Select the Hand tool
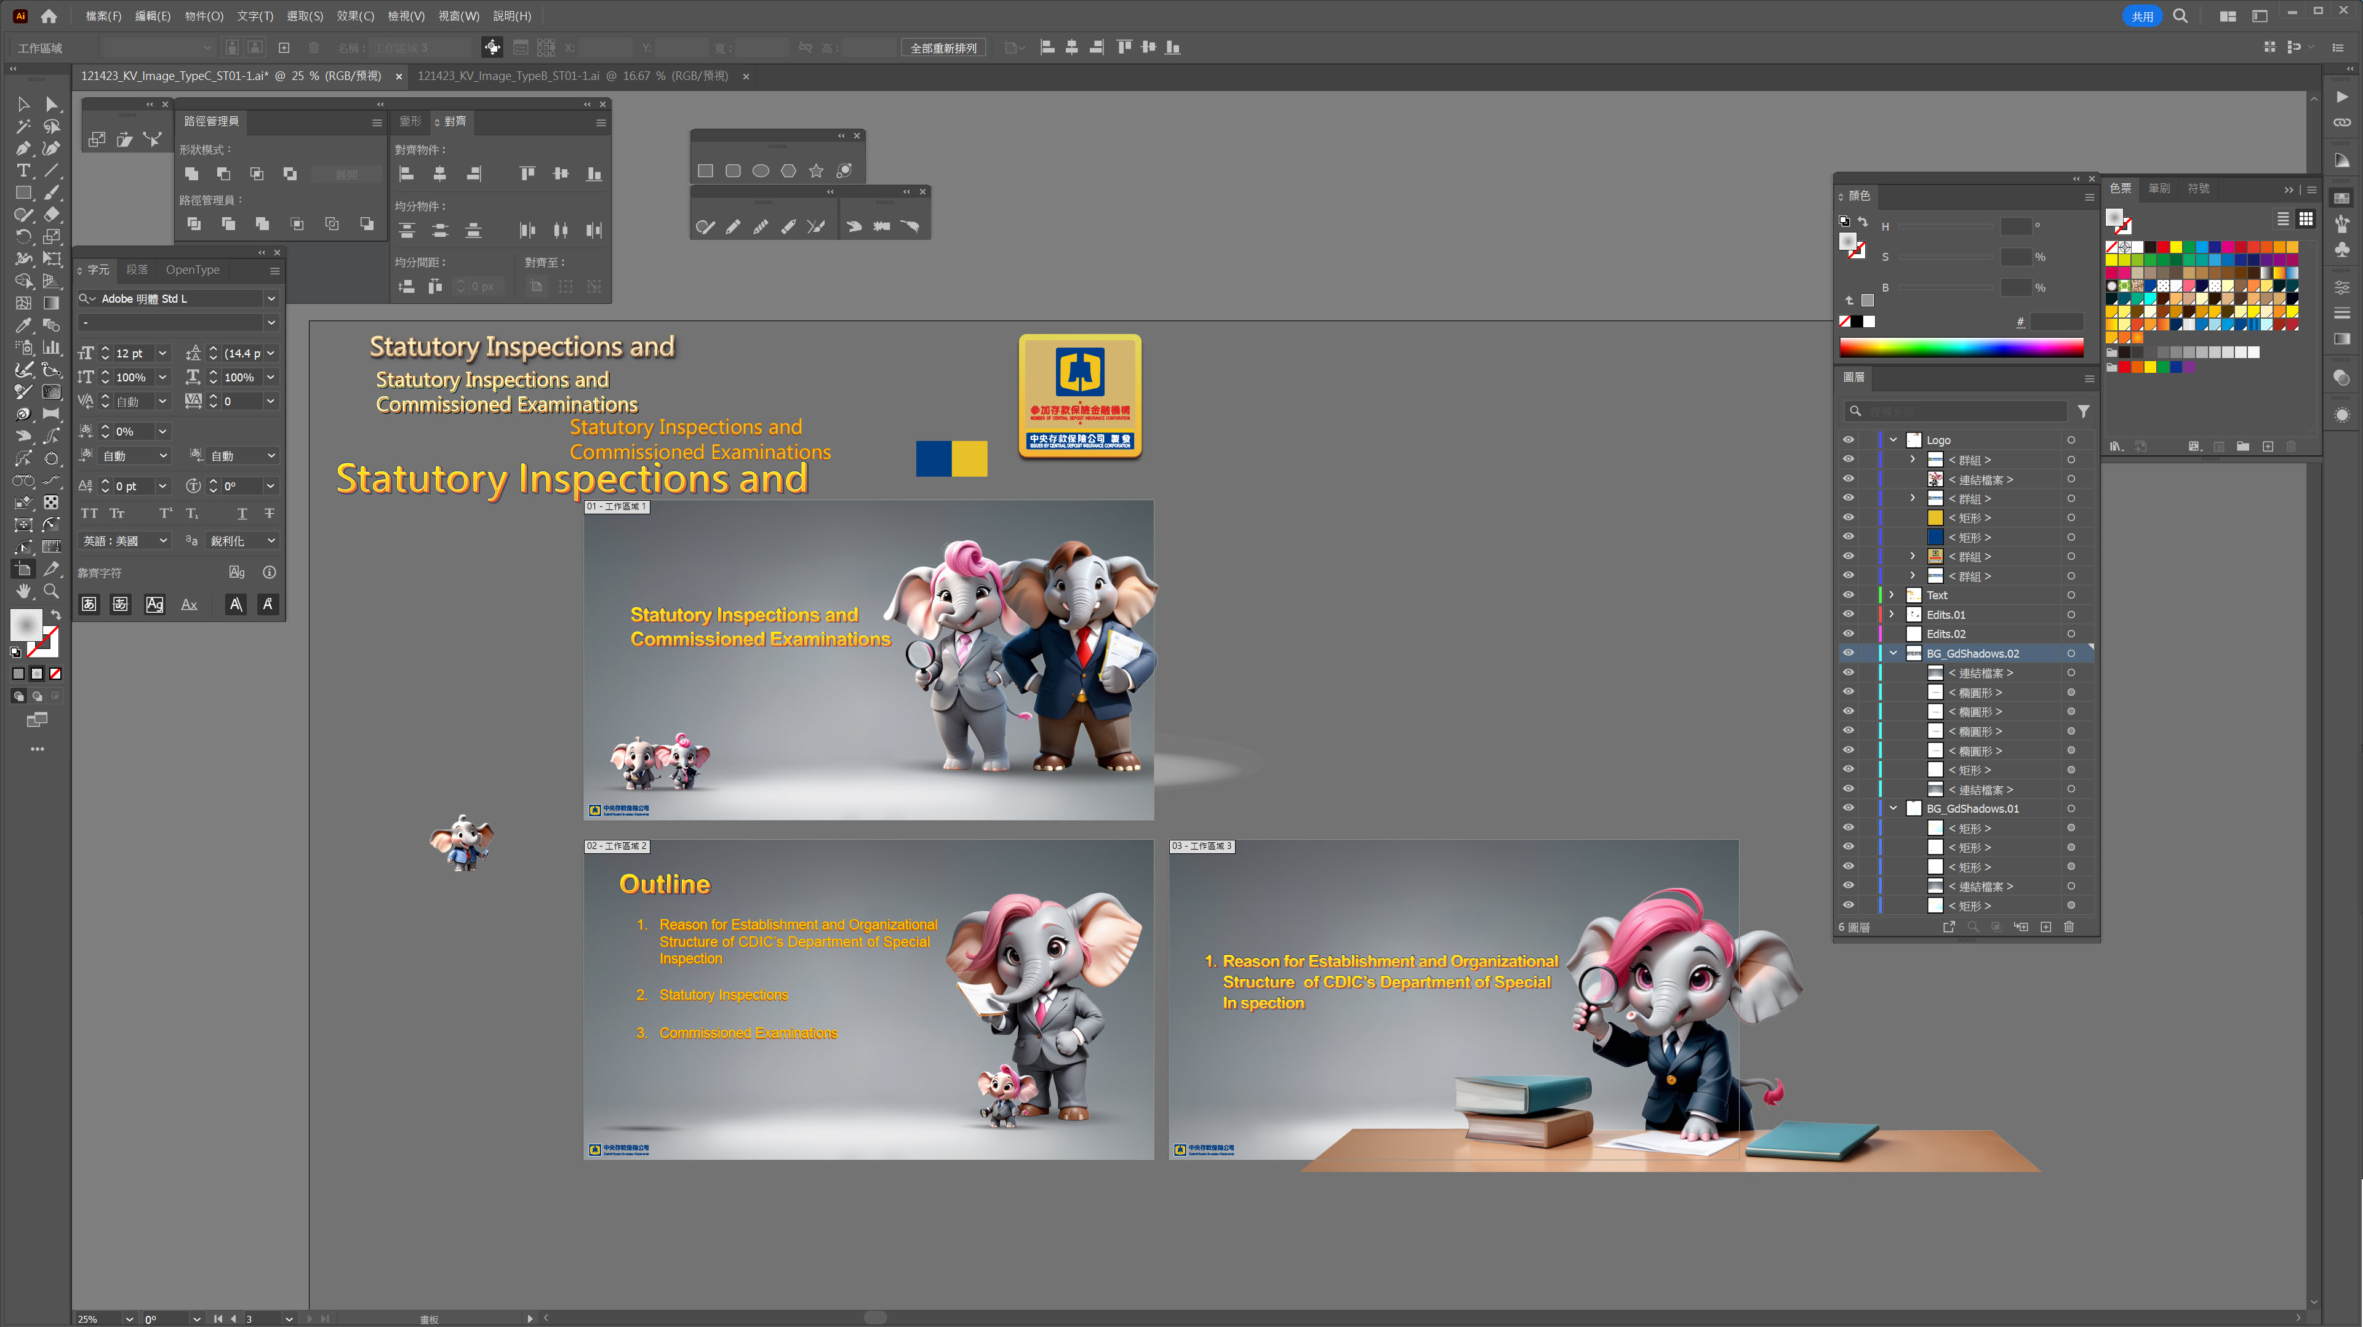Screen dimensions: 2363x1327 23,591
